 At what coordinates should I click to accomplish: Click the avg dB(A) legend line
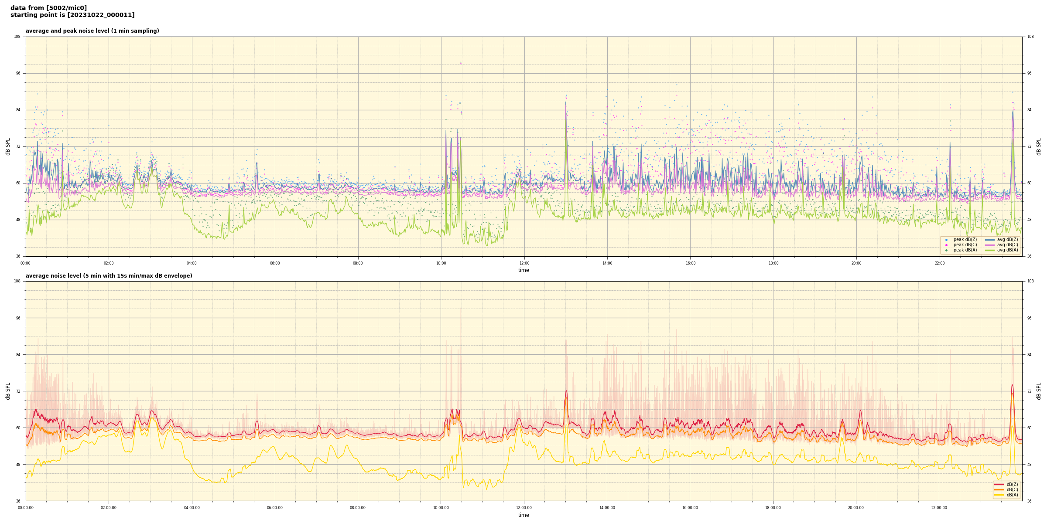tap(989, 250)
